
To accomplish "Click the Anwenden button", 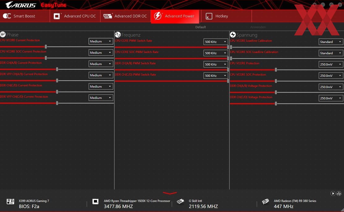I will (x=258, y=27).
